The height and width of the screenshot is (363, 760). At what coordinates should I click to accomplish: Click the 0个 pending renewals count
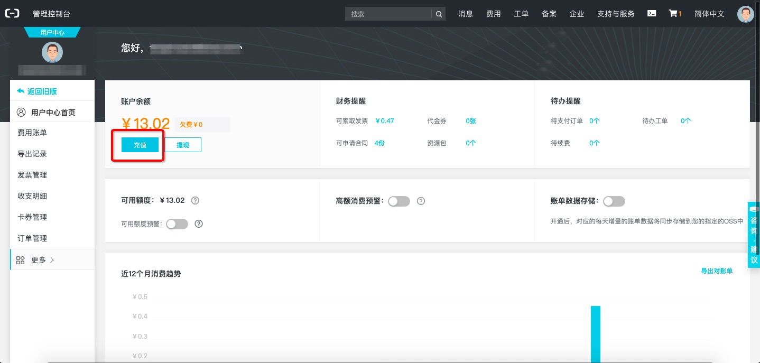(595, 143)
